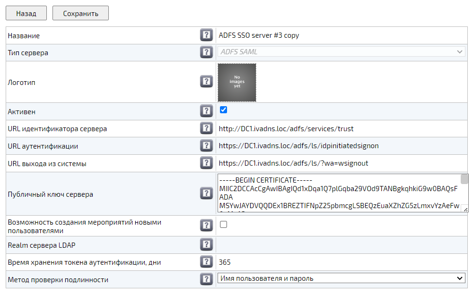
Task: Click help icon for Метод проверки подлинности
Action: tap(206, 279)
